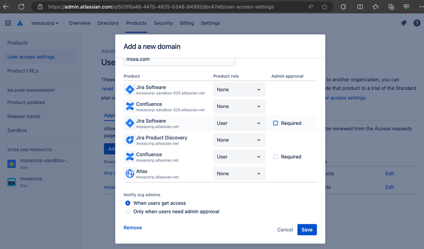
Task: Edit the Any domain row
Action: pos(389,173)
